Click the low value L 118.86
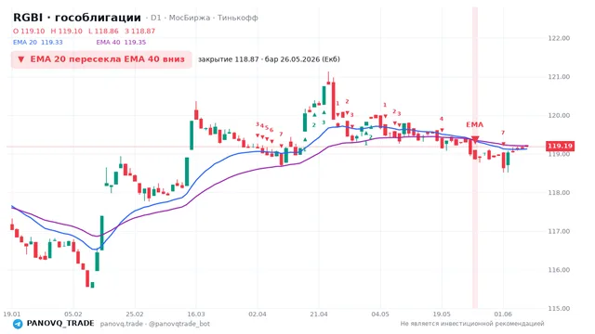The width and height of the screenshot is (595, 334). tap(103, 31)
